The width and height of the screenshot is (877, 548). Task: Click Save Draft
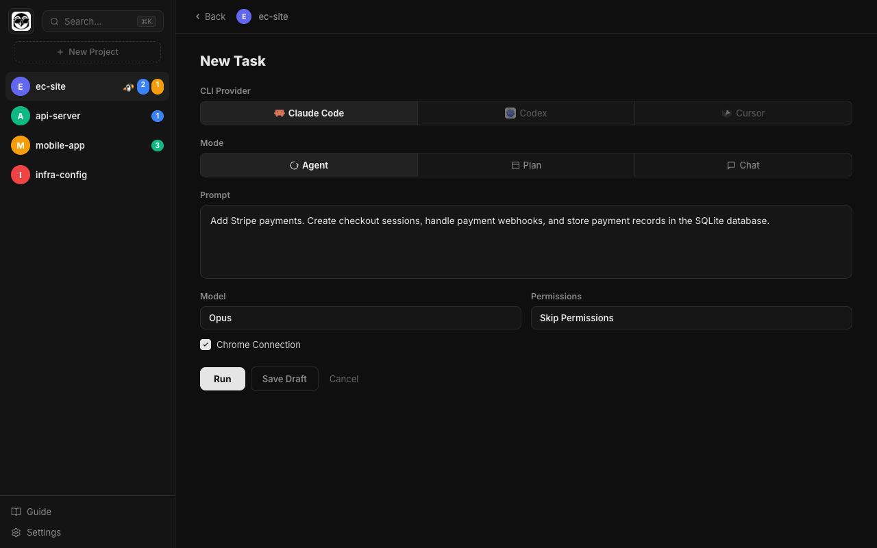pos(284,378)
